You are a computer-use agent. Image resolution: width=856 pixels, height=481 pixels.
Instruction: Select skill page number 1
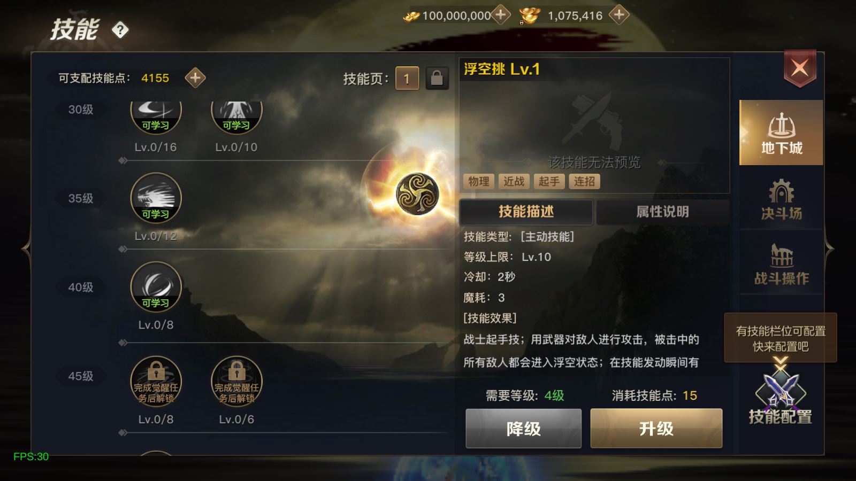[407, 79]
